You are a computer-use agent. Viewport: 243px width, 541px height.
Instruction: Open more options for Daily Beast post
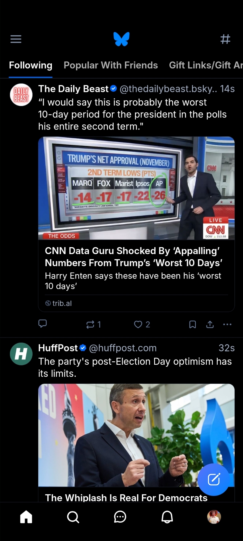(227, 324)
